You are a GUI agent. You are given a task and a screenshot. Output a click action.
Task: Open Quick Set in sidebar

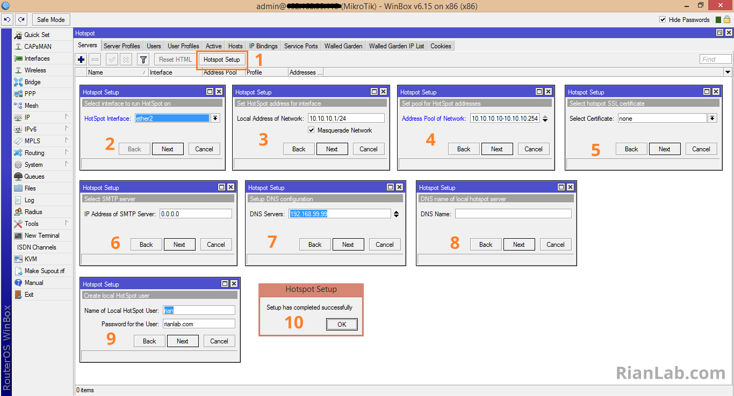point(37,35)
